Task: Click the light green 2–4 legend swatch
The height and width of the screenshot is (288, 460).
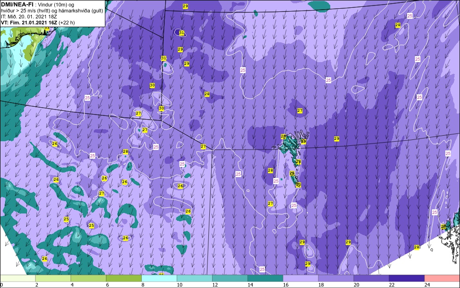Action: 53,278
